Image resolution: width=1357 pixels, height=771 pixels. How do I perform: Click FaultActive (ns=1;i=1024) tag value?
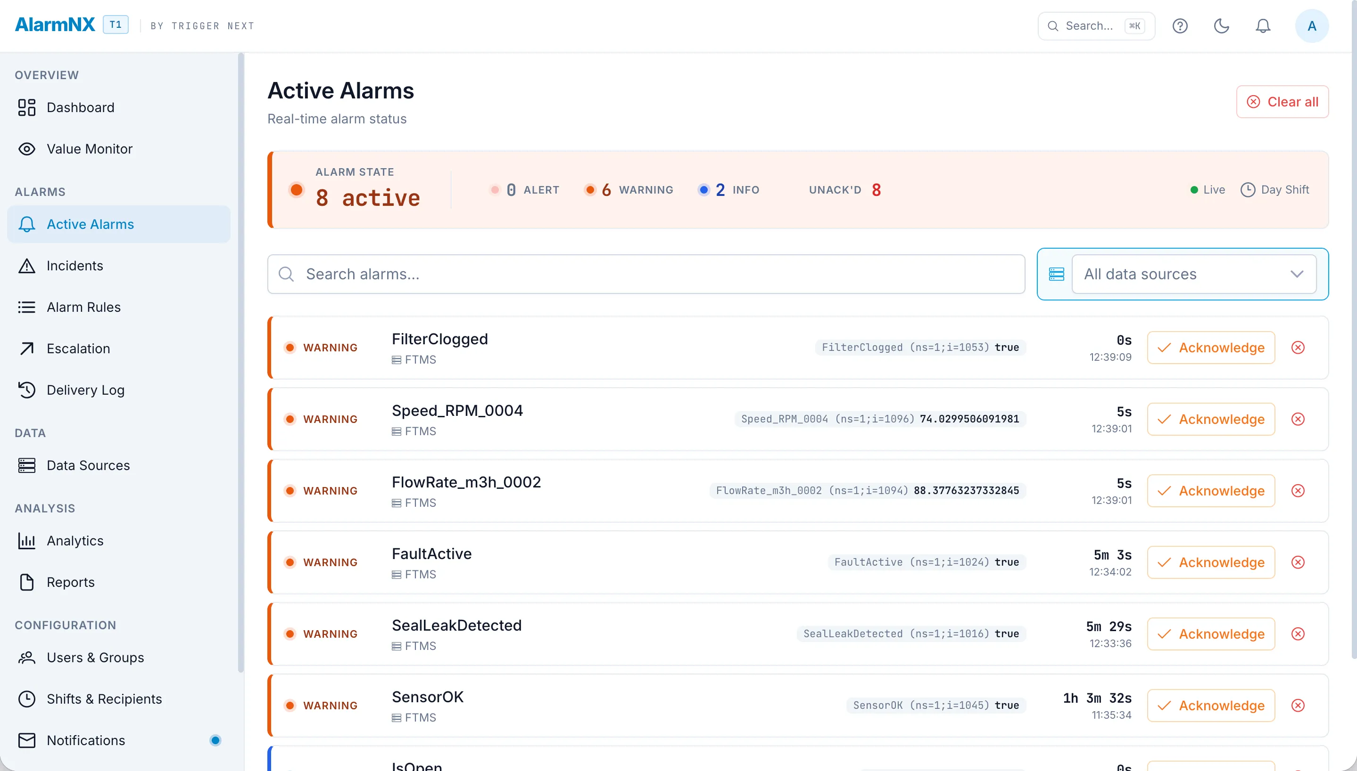pos(927,562)
